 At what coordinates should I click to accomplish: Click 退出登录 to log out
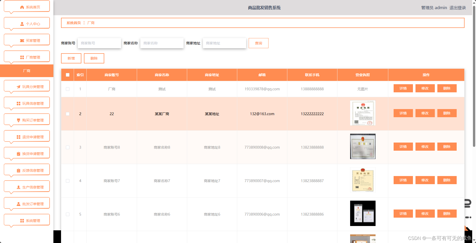click(x=457, y=8)
